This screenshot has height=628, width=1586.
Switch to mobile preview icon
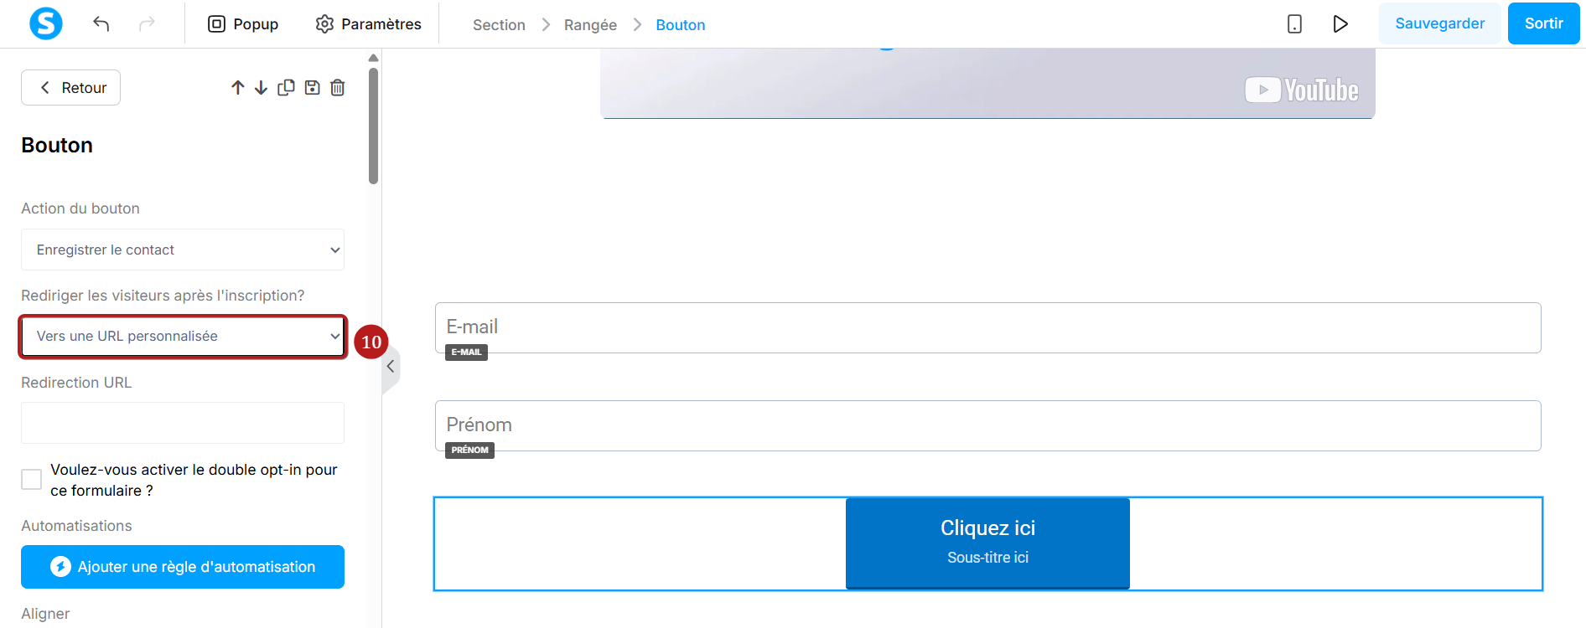[x=1294, y=23]
